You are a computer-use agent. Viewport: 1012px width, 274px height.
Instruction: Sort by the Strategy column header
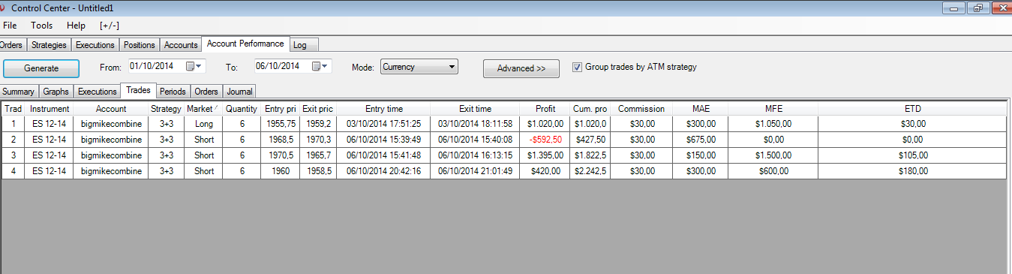[x=166, y=109]
